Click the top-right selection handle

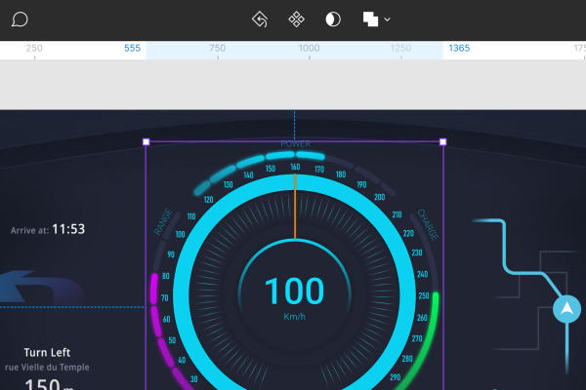point(443,142)
